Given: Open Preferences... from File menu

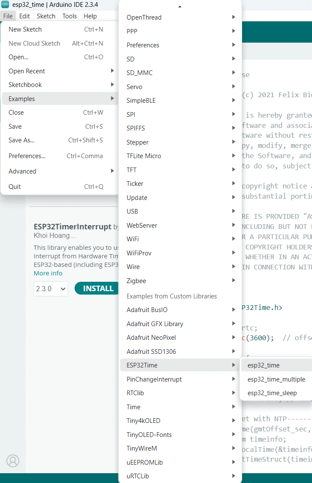Looking at the screenshot, I should coord(60,156).
